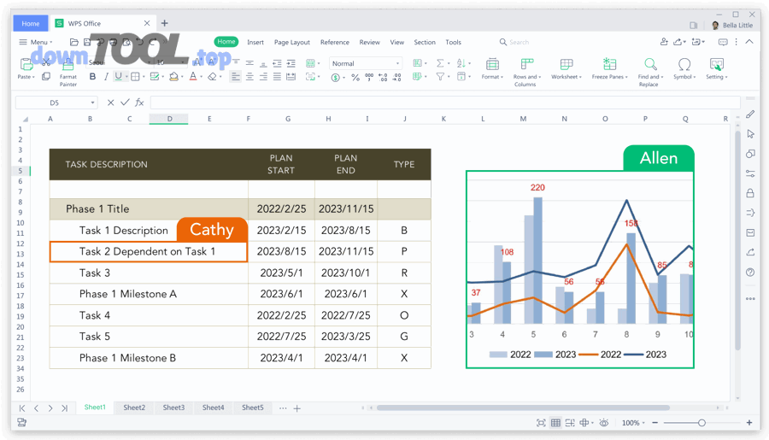Toggle bold formatting
Screen dimensions: 769x440
pos(92,77)
